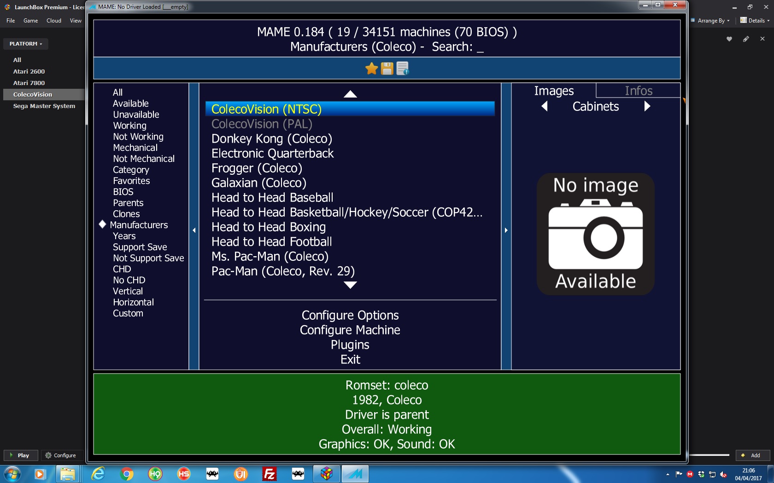The height and width of the screenshot is (483, 774).
Task: Open the PLATFORM dropdown in LaunchBox
Action: point(26,44)
